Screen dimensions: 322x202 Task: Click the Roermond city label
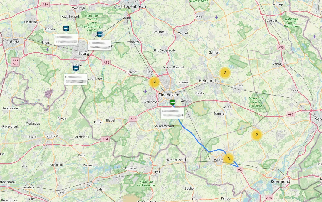pyautogui.click(x=280, y=181)
